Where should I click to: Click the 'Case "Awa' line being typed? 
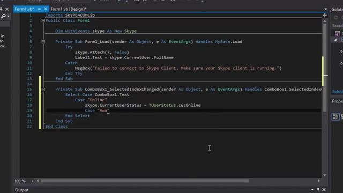tap(97, 110)
